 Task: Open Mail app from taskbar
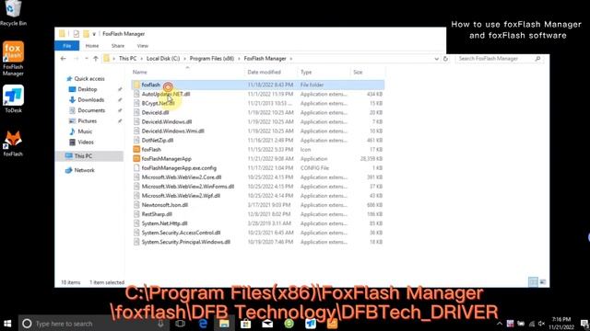pos(267,324)
